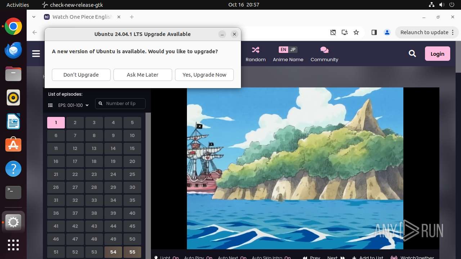Click the site search magnifier icon
This screenshot has height=259, width=461.
click(412, 54)
